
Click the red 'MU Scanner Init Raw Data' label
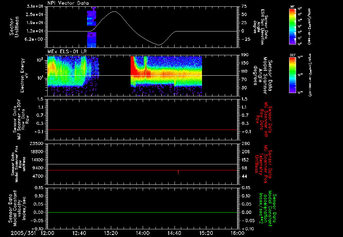pos(264,120)
